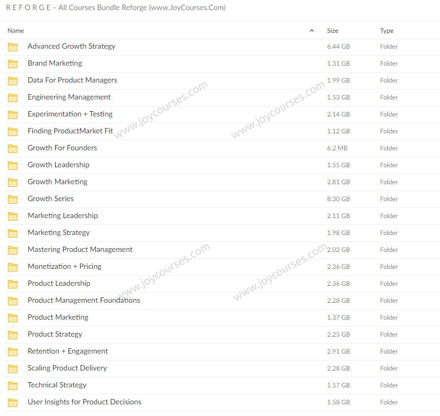Click the Technical Strategy folder icon
This screenshot has width=440, height=416.
coord(13,385)
